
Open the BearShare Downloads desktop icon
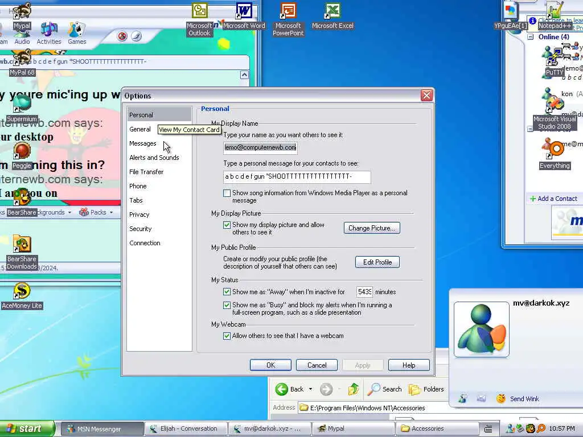pos(22,253)
